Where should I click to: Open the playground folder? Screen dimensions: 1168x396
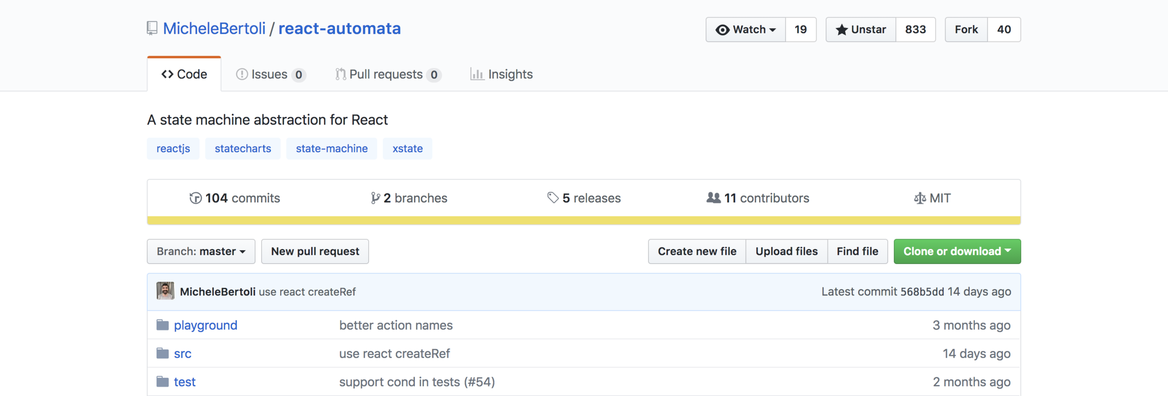[x=206, y=325]
